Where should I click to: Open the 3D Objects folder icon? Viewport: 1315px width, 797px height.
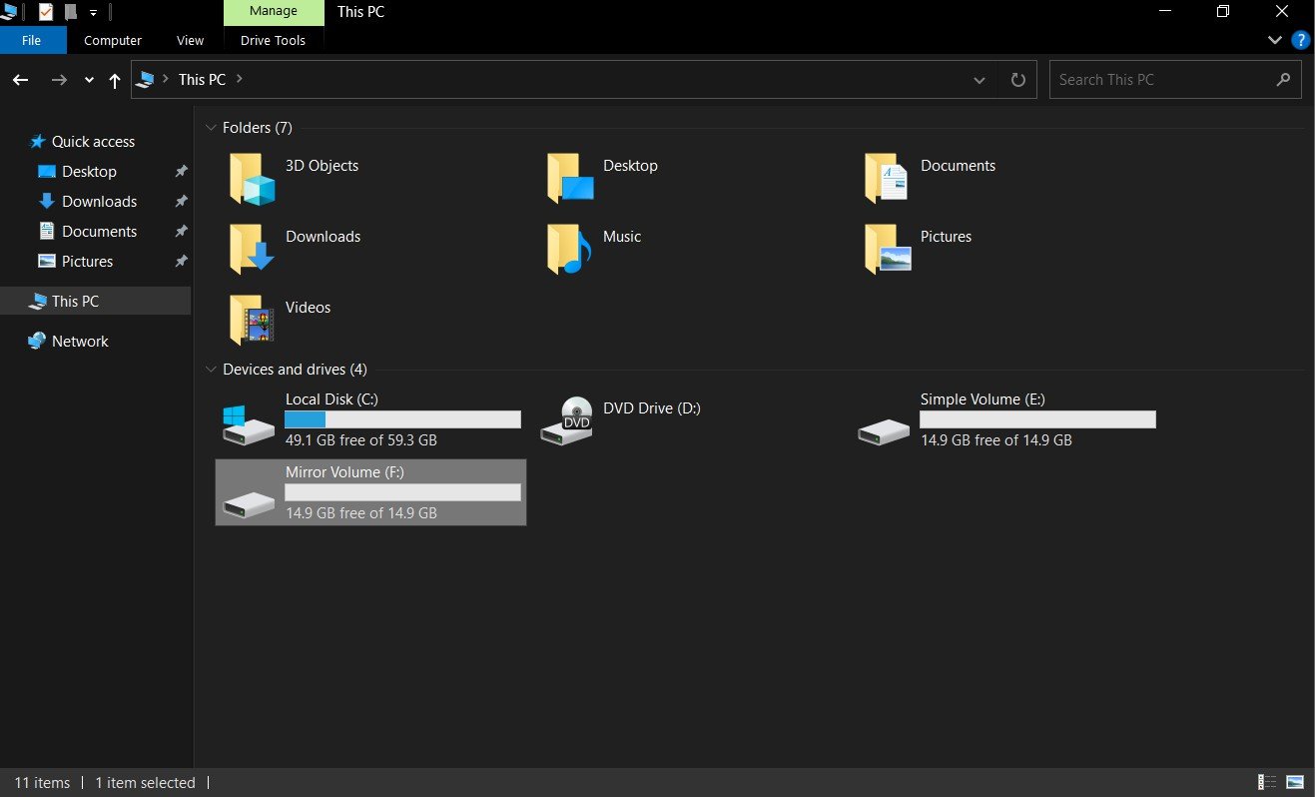coord(252,179)
